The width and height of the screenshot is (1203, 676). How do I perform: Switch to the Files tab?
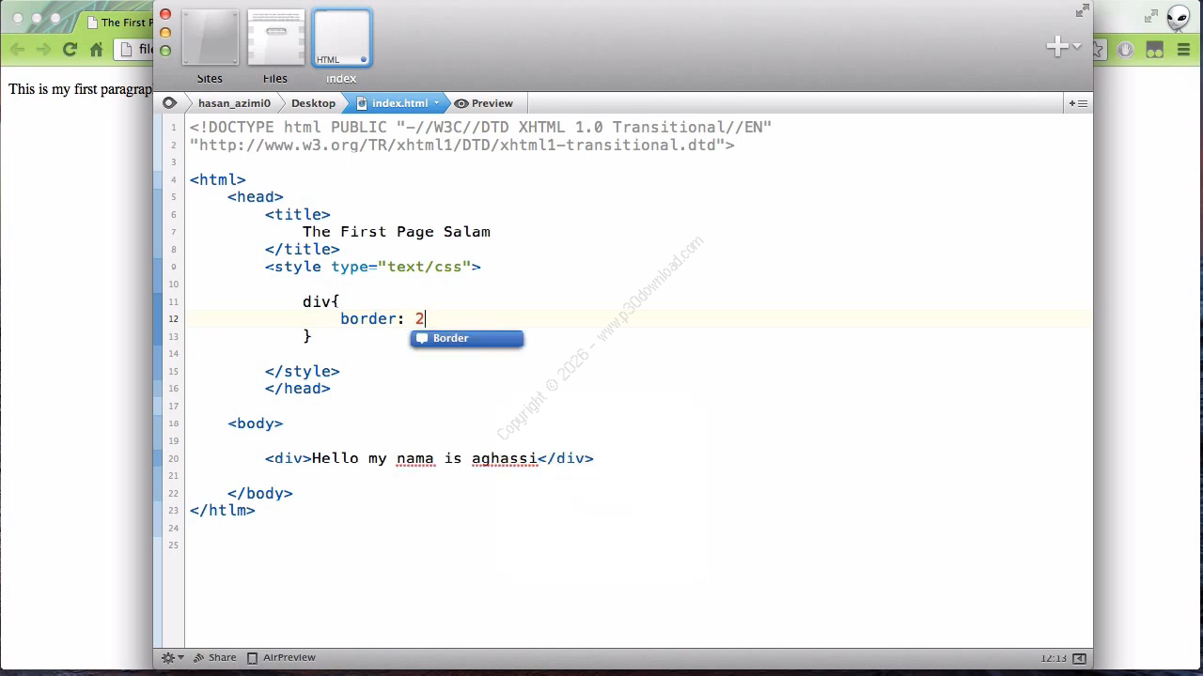275,39
